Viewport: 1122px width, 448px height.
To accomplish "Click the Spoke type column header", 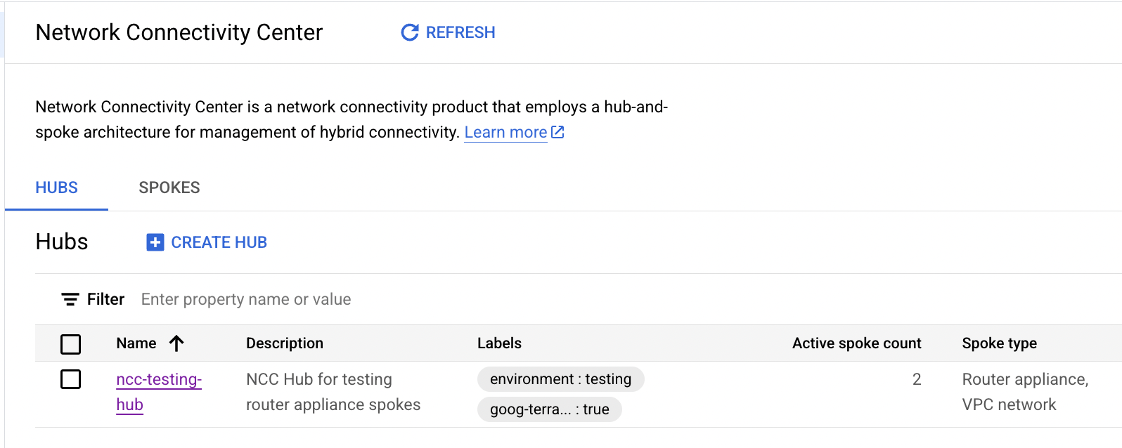I will 999,343.
